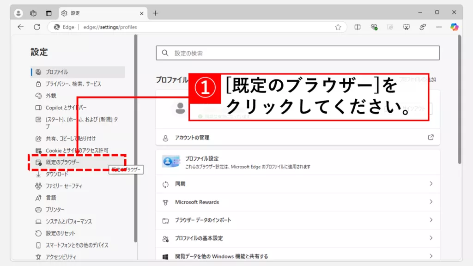Open the tab actions menu icon
This screenshot has width=473, height=266.
tap(49, 13)
